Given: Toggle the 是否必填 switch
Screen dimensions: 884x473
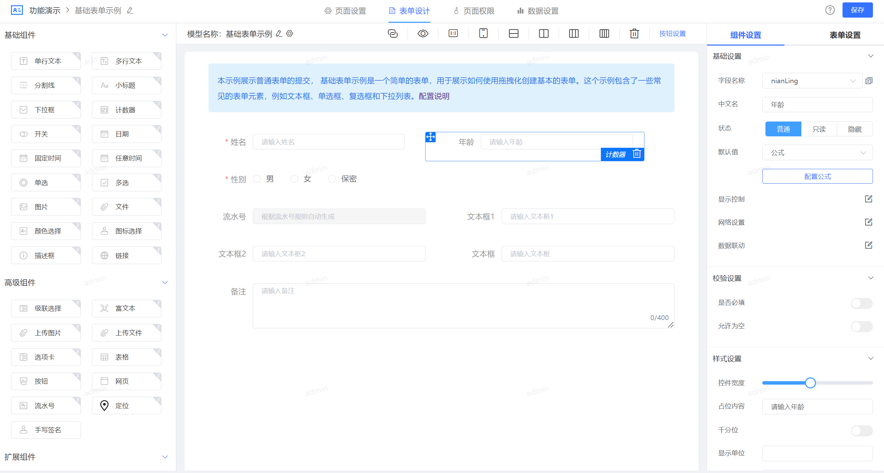Looking at the screenshot, I should click(x=862, y=303).
